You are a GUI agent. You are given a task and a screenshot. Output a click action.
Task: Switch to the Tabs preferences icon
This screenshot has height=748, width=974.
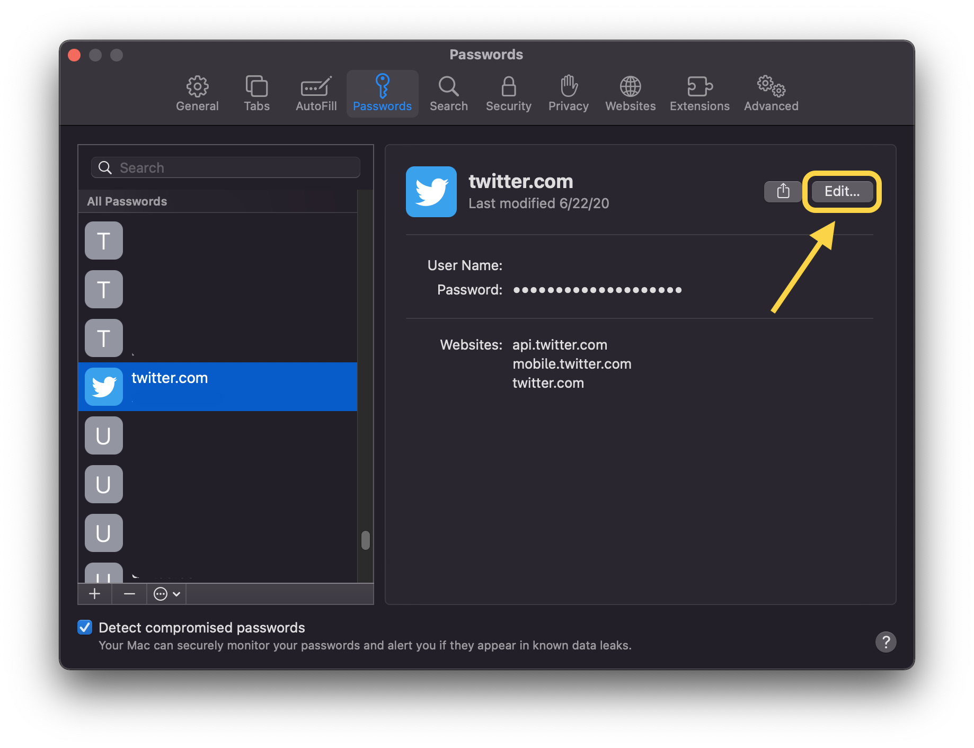[x=257, y=94]
